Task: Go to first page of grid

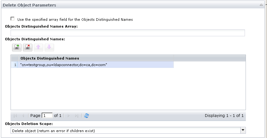Action: [16, 116]
